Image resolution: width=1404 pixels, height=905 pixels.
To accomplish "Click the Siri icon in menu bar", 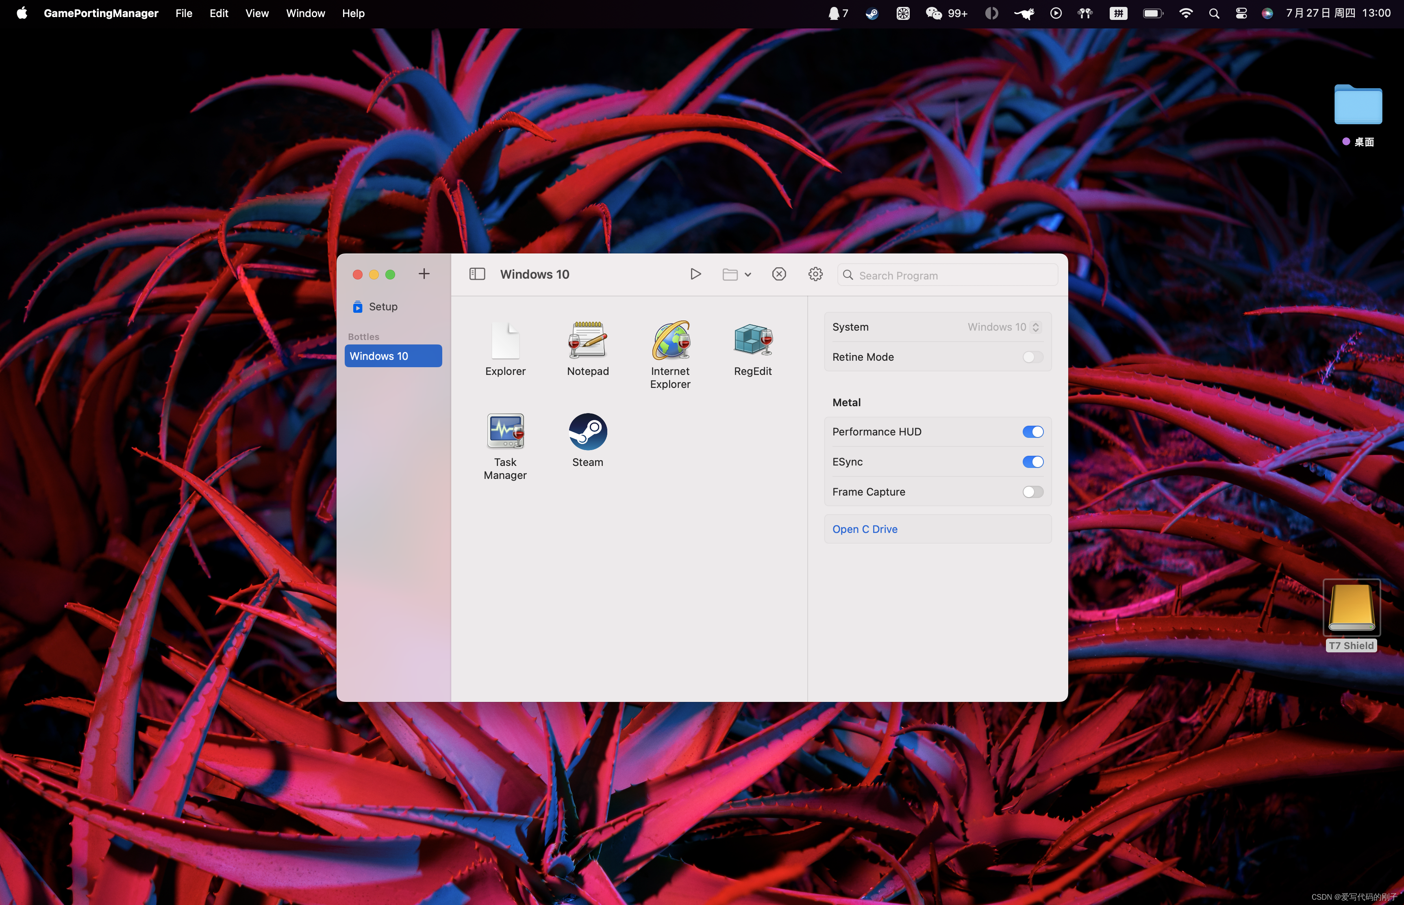I will 1267,13.
